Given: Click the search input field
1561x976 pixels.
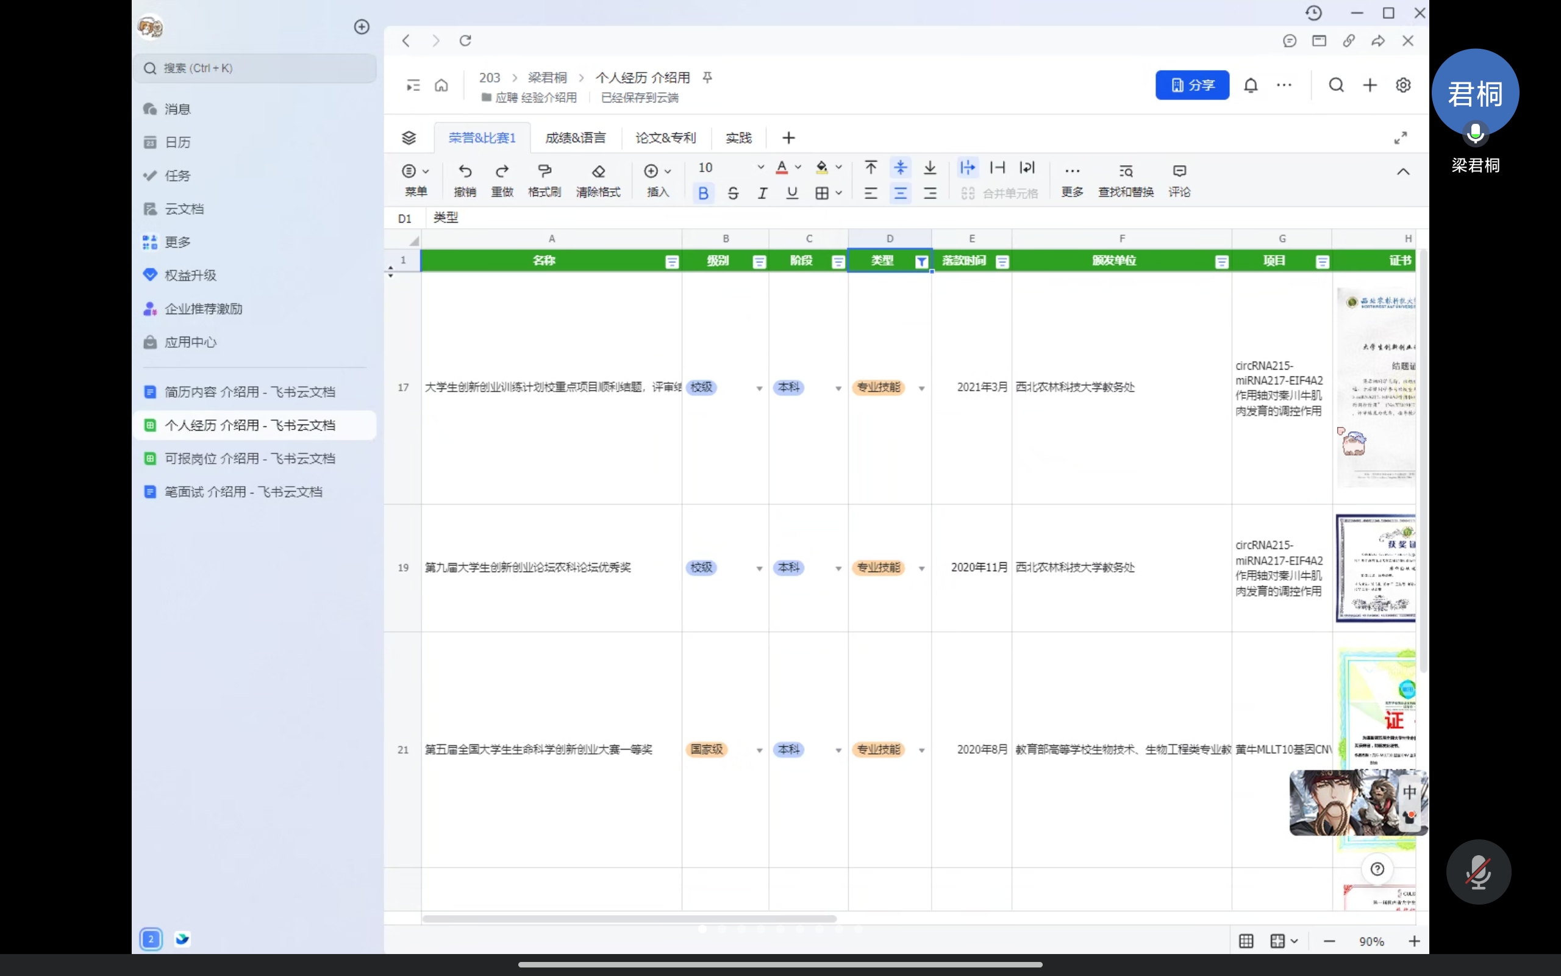Looking at the screenshot, I should [256, 68].
